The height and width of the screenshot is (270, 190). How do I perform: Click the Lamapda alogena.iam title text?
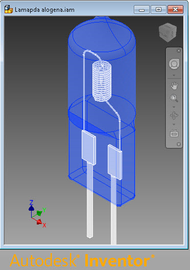coord(45,10)
